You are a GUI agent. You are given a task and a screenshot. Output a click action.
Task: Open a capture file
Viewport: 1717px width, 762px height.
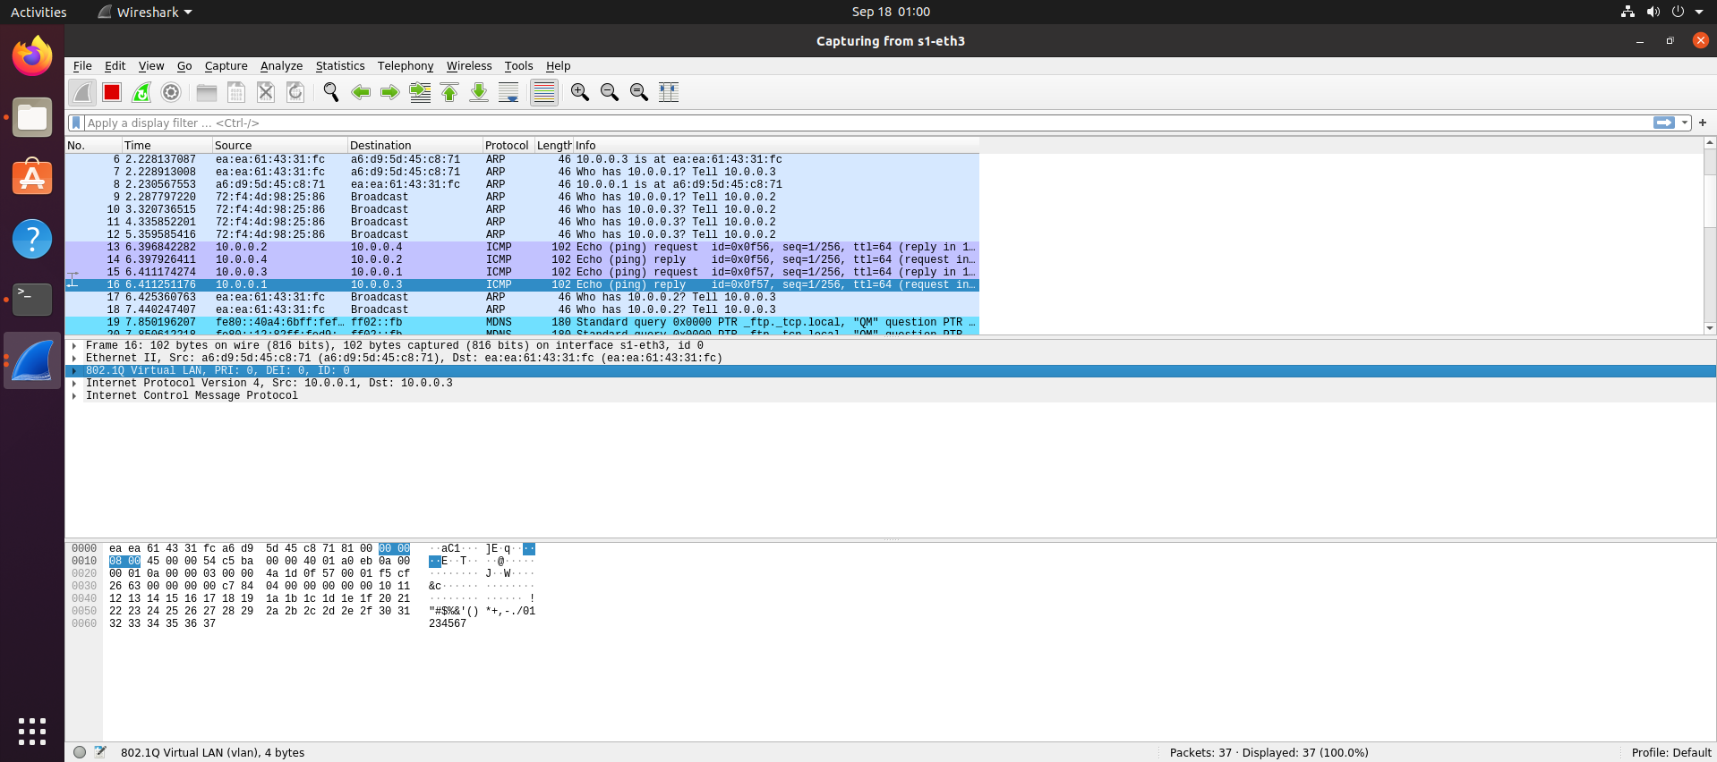pyautogui.click(x=207, y=92)
